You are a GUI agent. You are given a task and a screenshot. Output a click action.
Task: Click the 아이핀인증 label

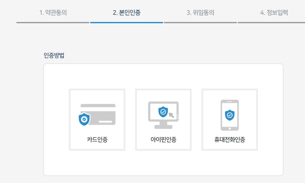[x=163, y=139]
